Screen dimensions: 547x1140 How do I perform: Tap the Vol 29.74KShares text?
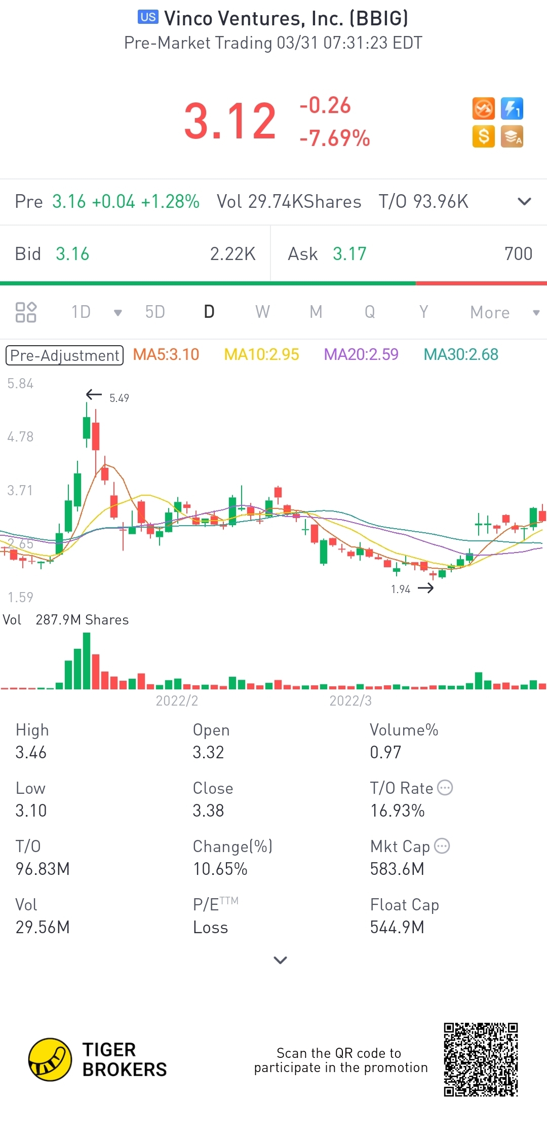tap(289, 202)
